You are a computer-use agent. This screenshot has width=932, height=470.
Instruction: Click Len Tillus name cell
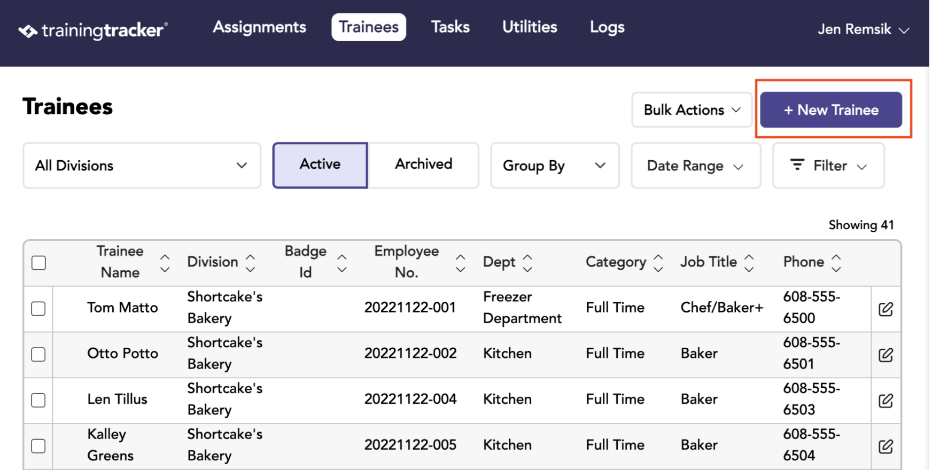[118, 399]
